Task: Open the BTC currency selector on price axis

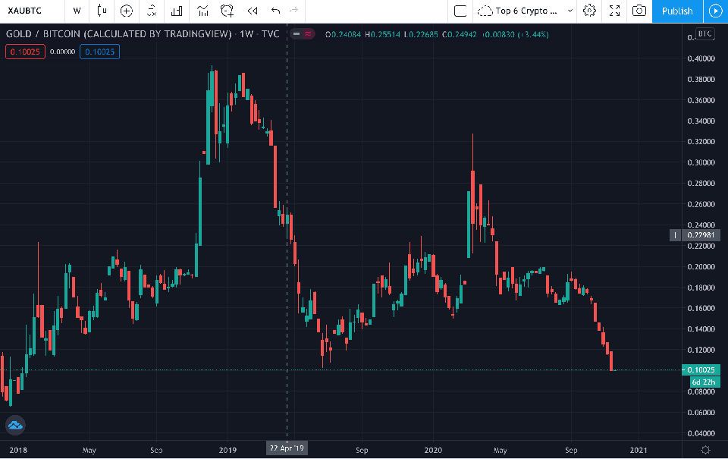Action: pyautogui.click(x=704, y=33)
